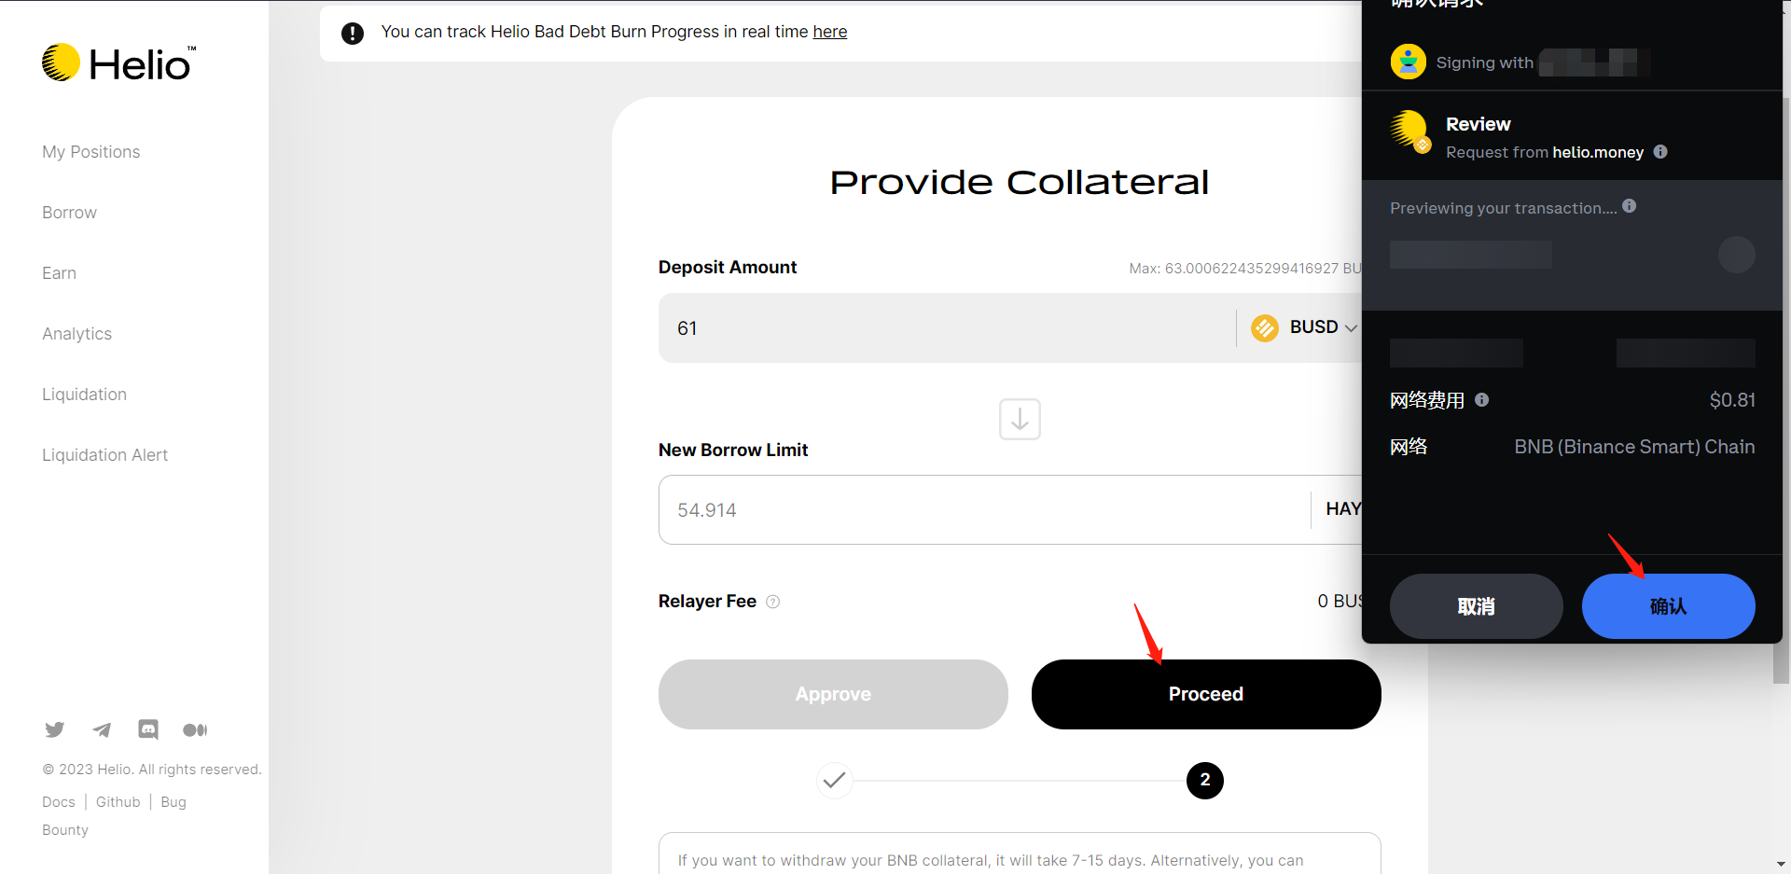This screenshot has width=1791, height=874.
Task: Open the Medium icon link
Action: 195,729
